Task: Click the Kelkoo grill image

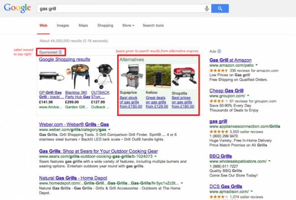Action: tap(158, 76)
